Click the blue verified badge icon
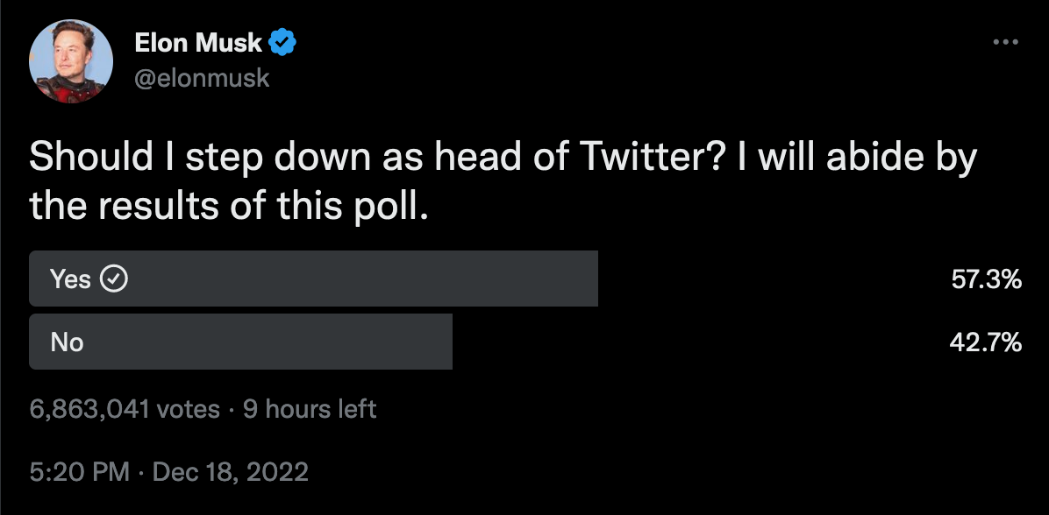 pos(282,44)
